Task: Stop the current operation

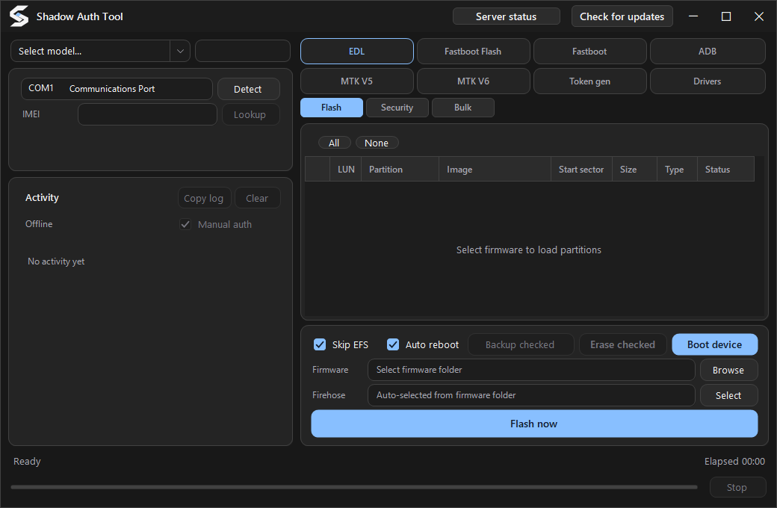Action: pos(737,488)
